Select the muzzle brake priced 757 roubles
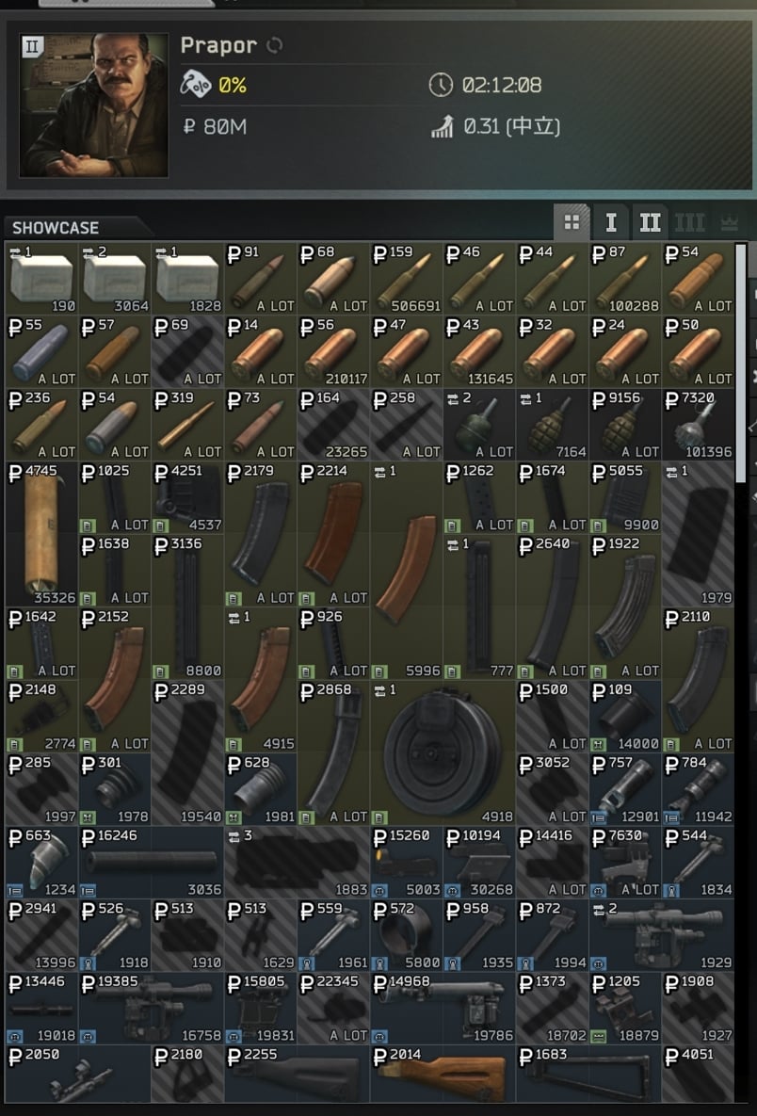The image size is (757, 1116). (x=624, y=789)
